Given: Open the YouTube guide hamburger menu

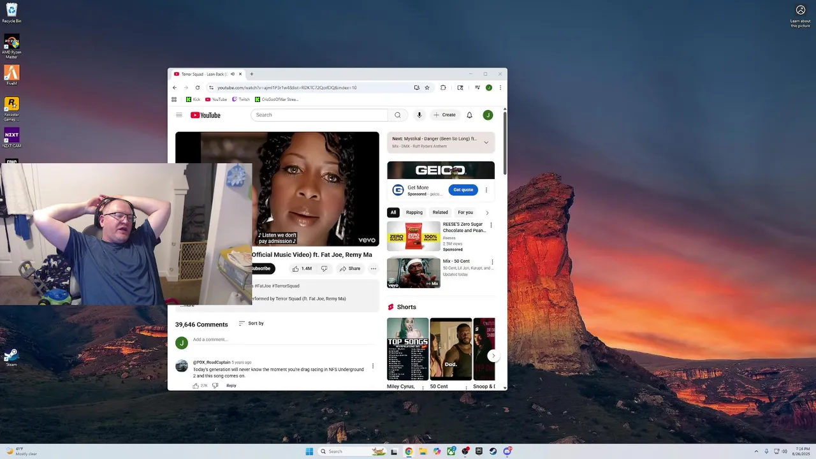Looking at the screenshot, I should (x=179, y=115).
